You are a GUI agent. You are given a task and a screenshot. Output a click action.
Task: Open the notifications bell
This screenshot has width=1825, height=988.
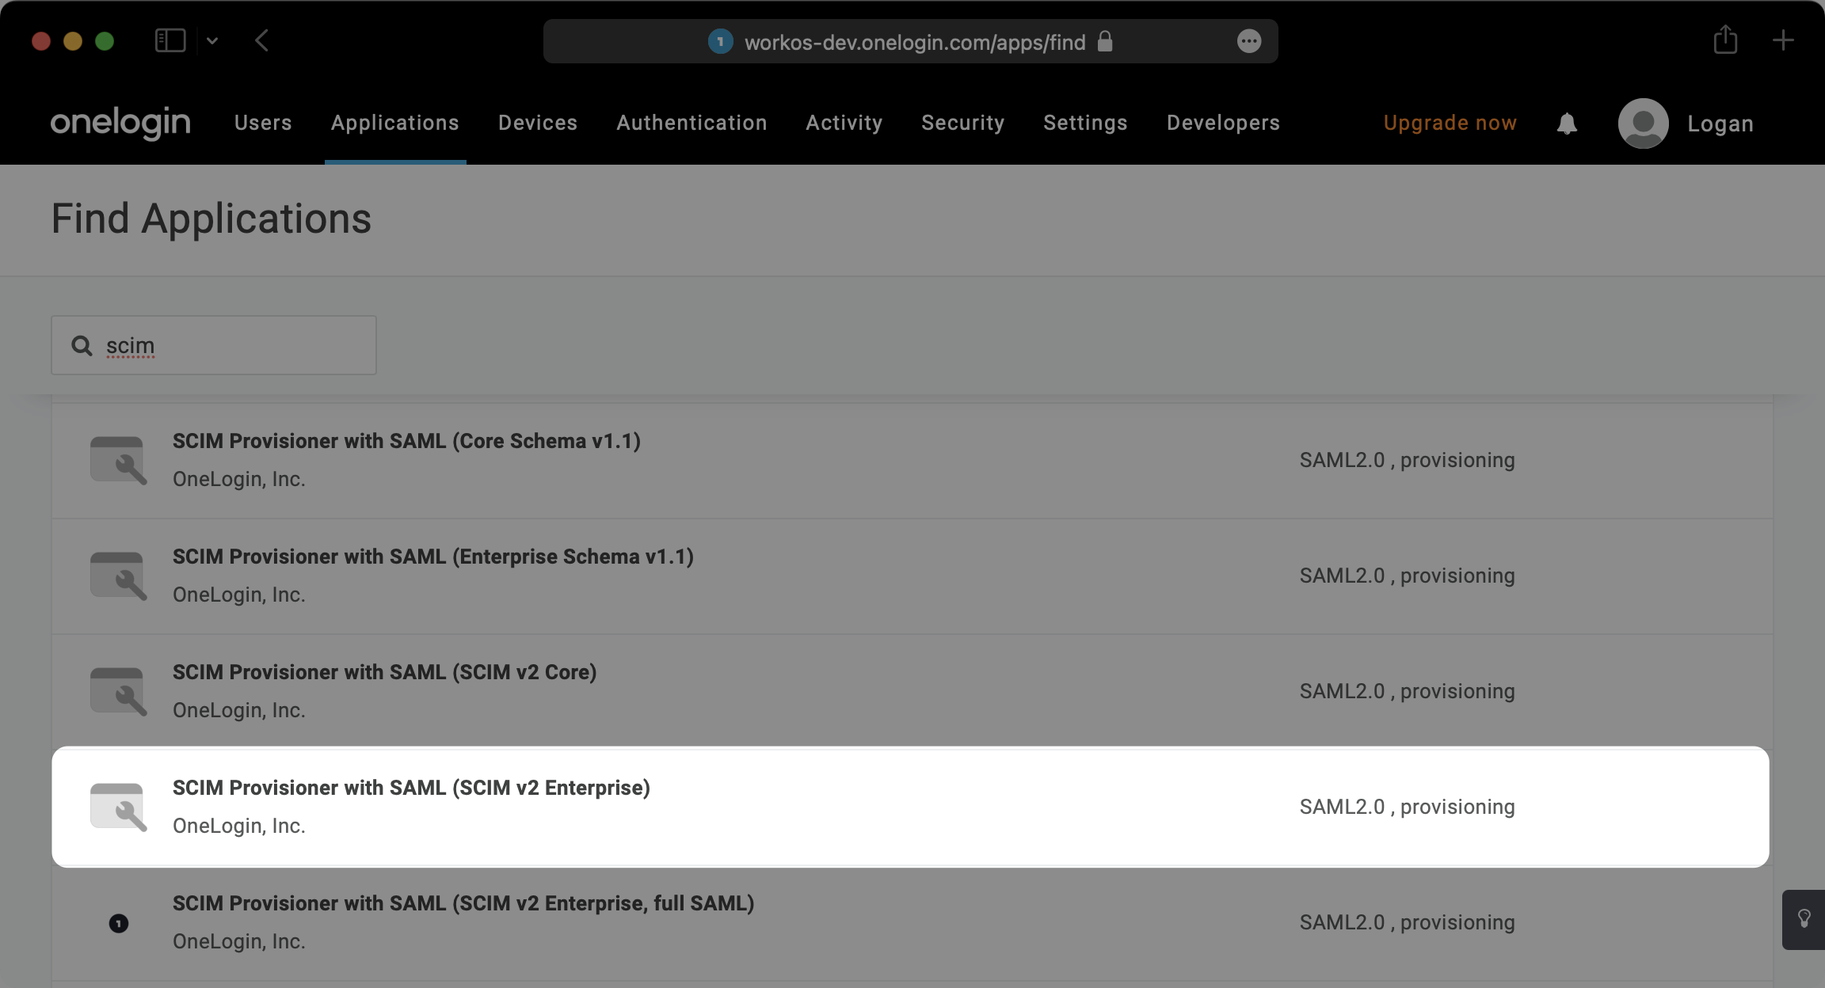1566,123
